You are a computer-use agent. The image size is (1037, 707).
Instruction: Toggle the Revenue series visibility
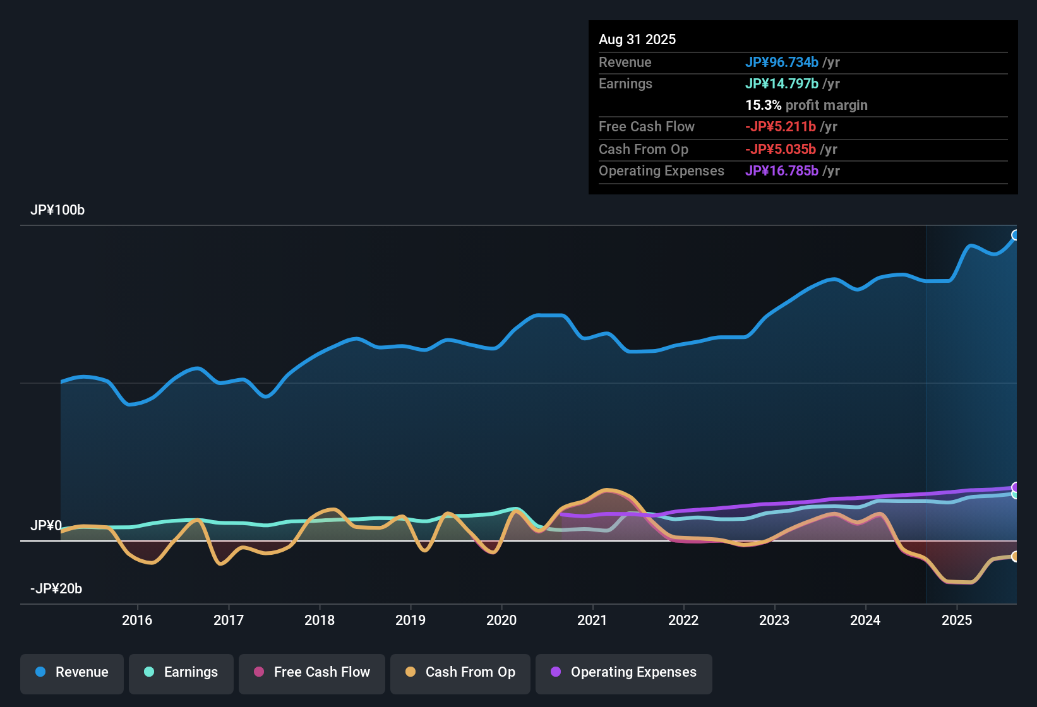(71, 672)
